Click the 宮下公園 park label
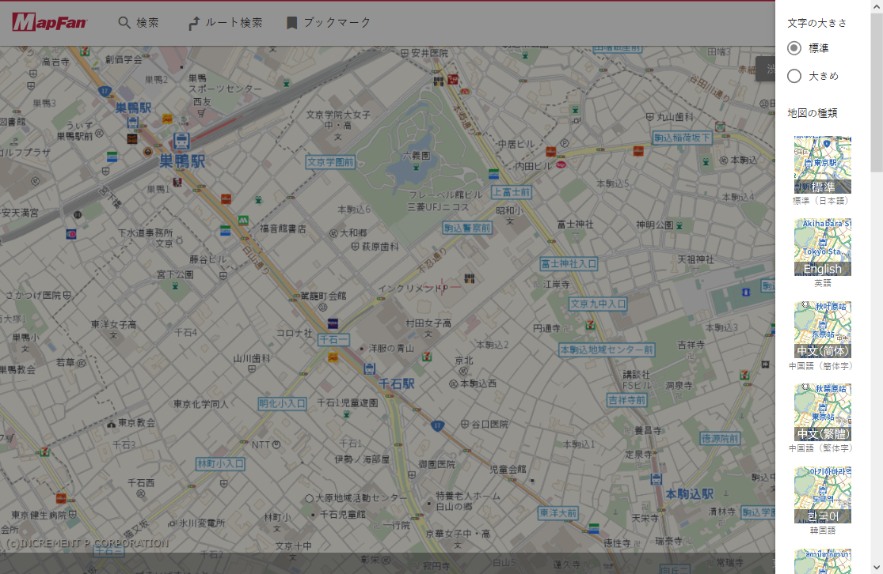Image resolution: width=883 pixels, height=574 pixels. click(175, 274)
